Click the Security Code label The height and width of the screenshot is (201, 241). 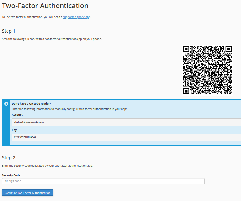point(11,175)
